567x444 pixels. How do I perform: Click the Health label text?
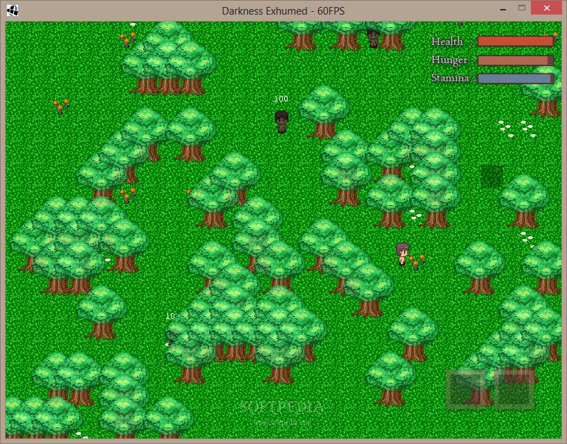(x=447, y=42)
